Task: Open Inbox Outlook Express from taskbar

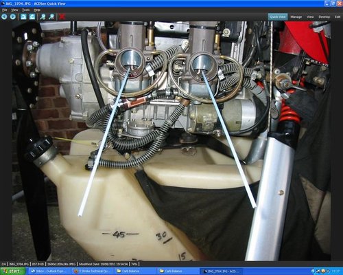Action: tap(49, 272)
